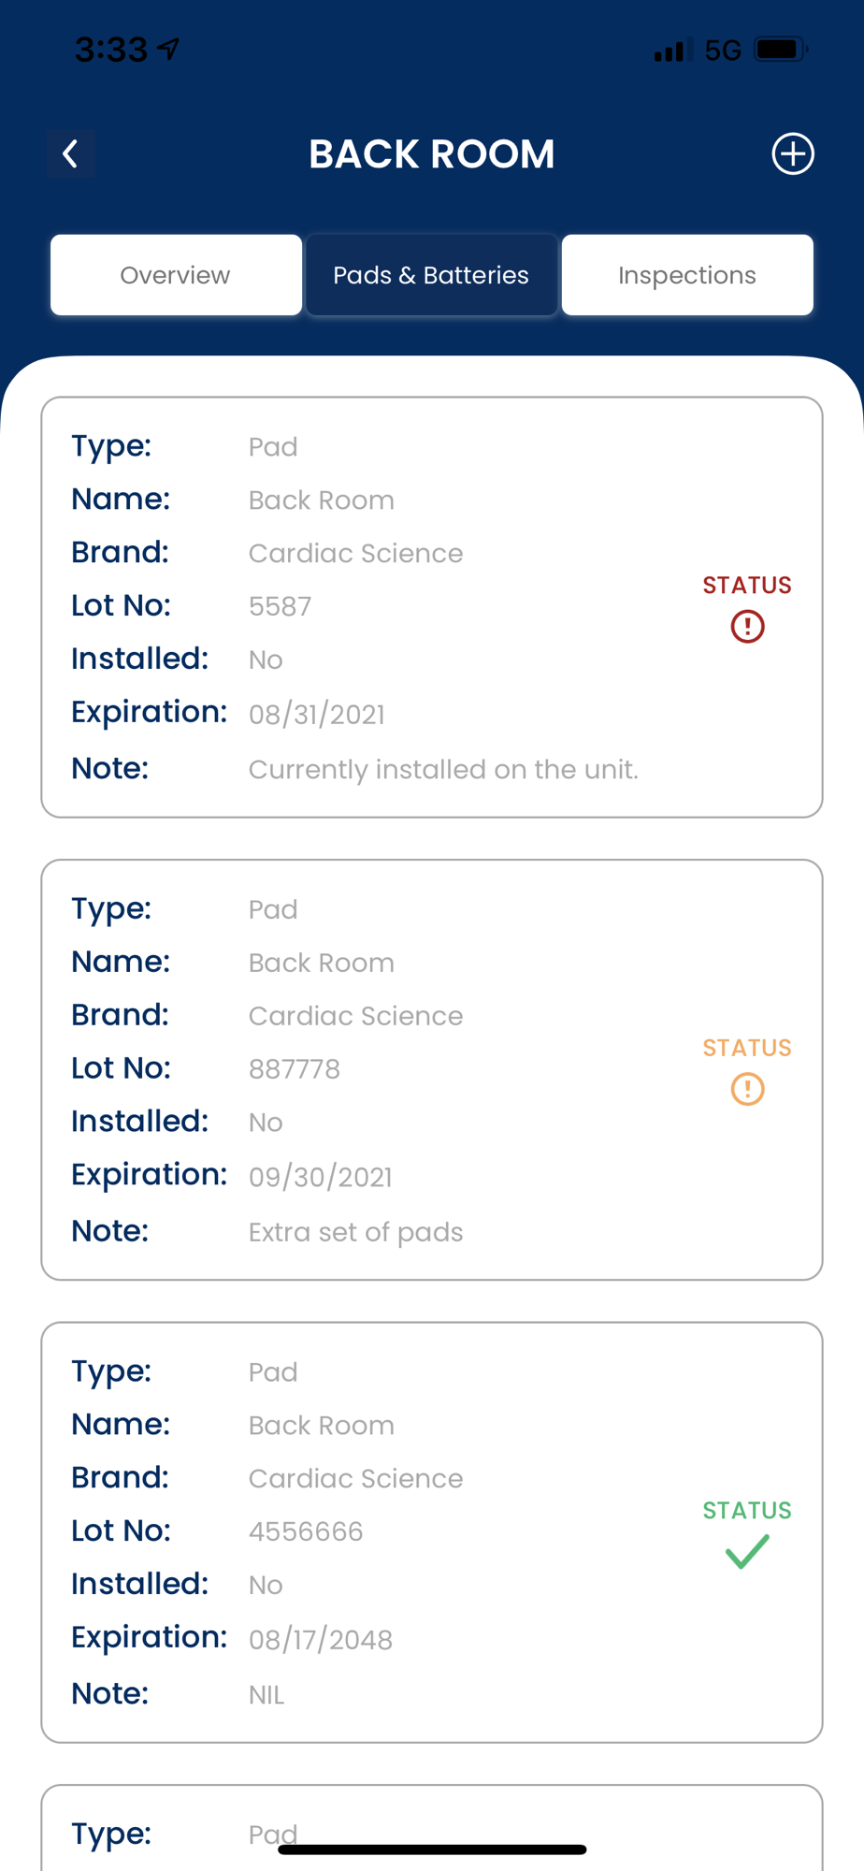Tap the orange status warning icon

click(747, 1089)
